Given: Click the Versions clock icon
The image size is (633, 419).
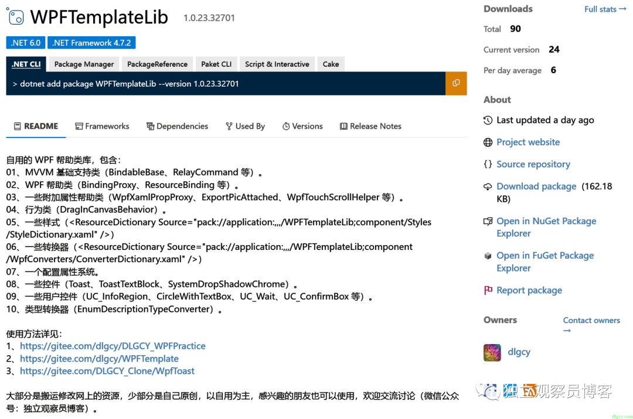Looking at the screenshot, I should click(286, 126).
